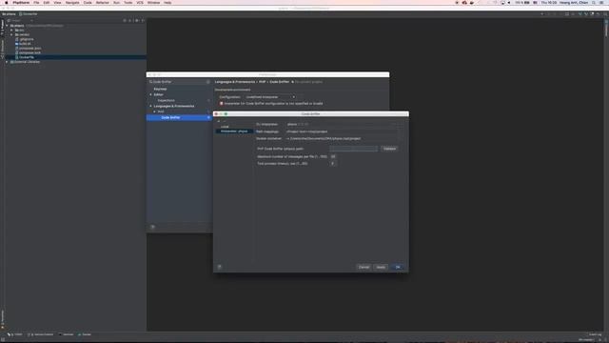Open the File menu
Screen dimensions: 609x343
(x=36, y=2)
